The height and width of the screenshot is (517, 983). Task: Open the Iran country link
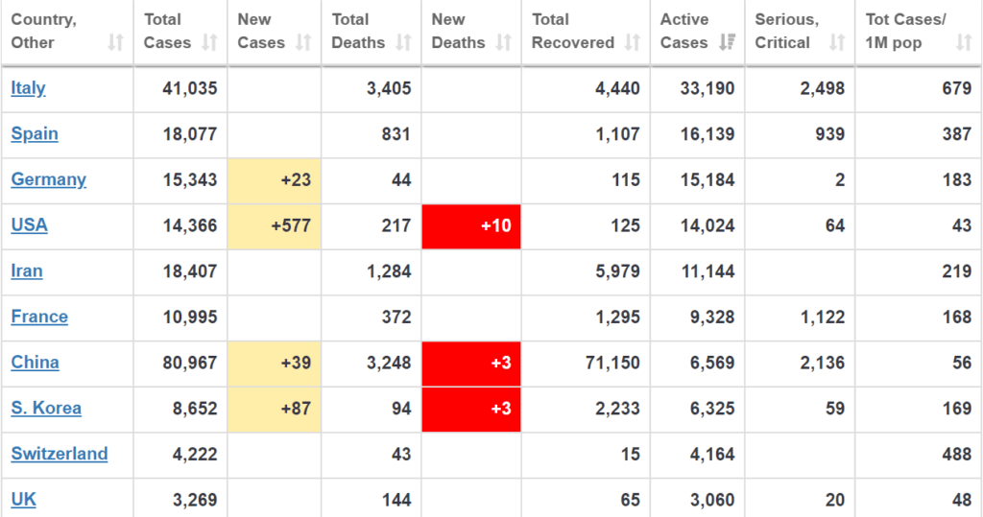27,271
